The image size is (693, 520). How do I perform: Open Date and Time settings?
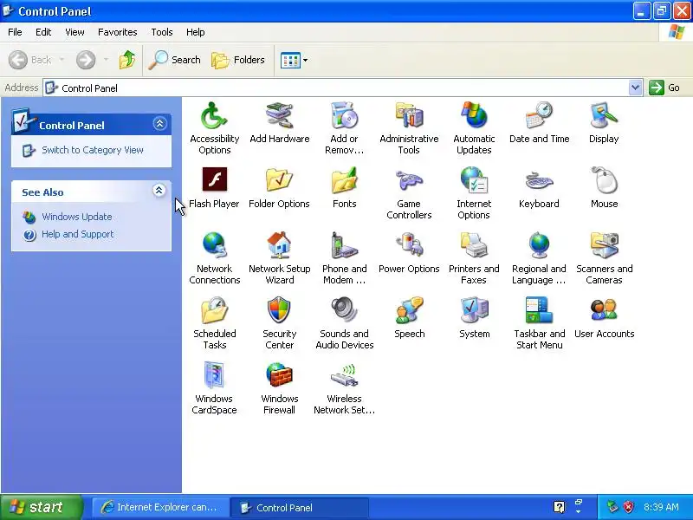pos(539,122)
